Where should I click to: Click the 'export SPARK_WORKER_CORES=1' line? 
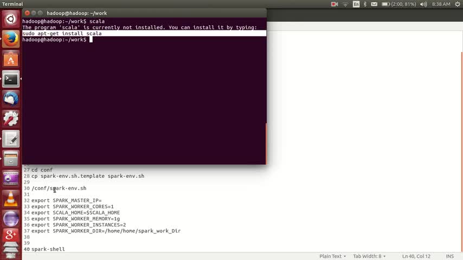[x=72, y=206]
